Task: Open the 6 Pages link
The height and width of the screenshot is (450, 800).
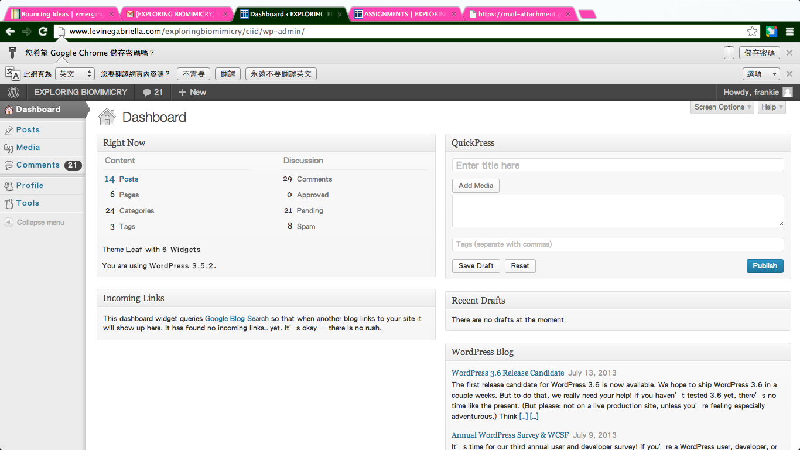Action: click(x=124, y=195)
